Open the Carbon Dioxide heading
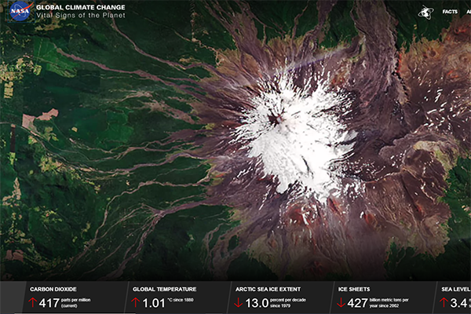The image size is (471, 314). [x=55, y=289]
